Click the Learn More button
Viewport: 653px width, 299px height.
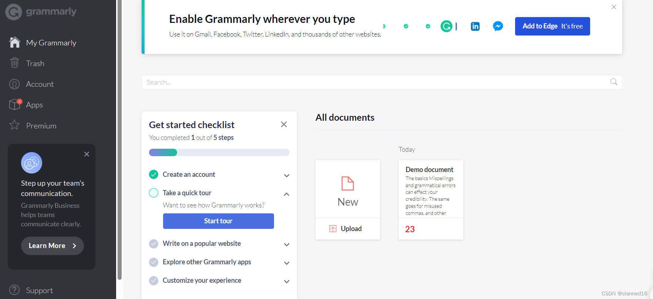[52, 245]
